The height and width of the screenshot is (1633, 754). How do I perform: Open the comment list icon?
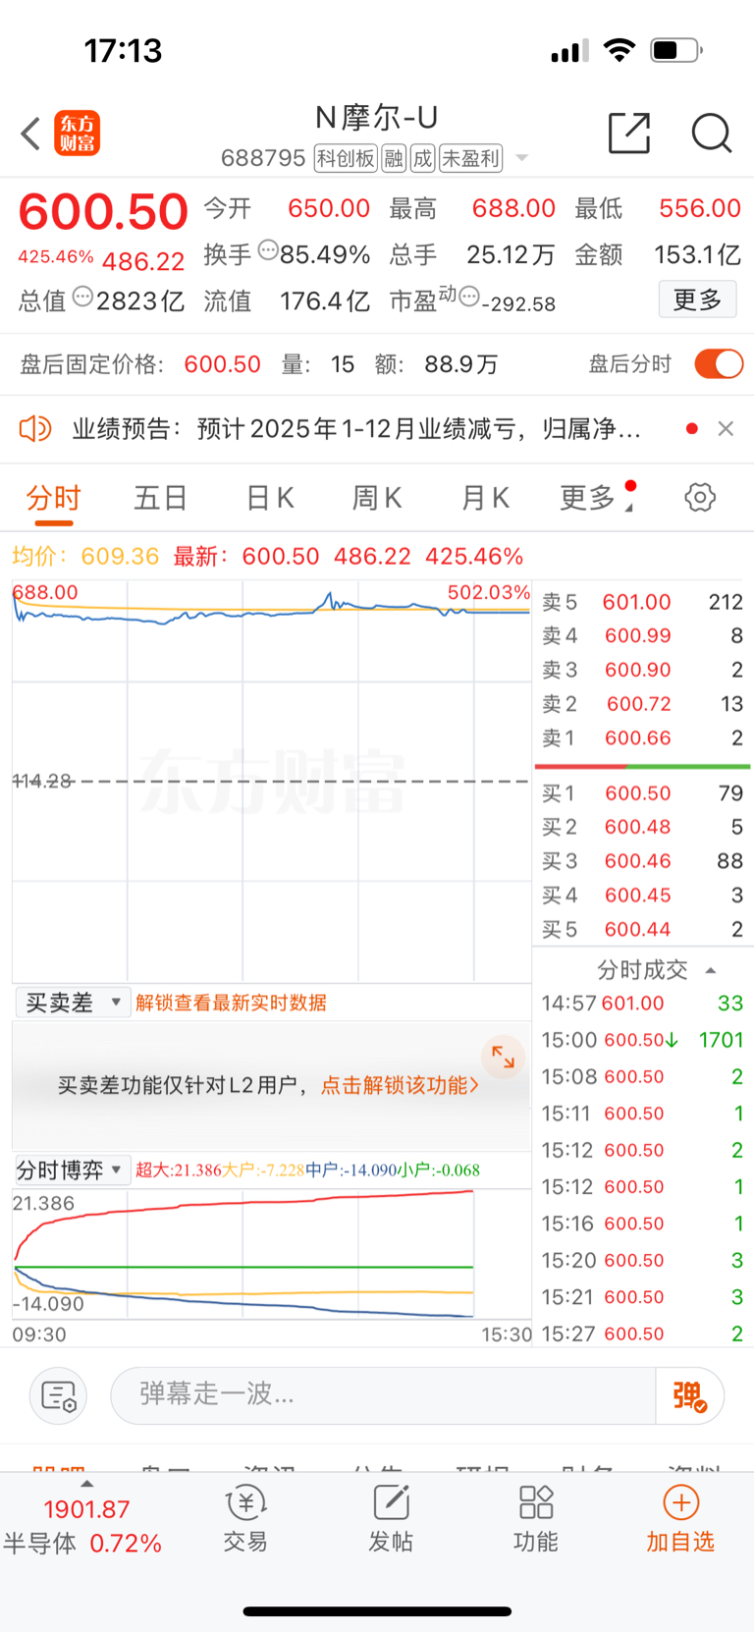click(x=58, y=1395)
